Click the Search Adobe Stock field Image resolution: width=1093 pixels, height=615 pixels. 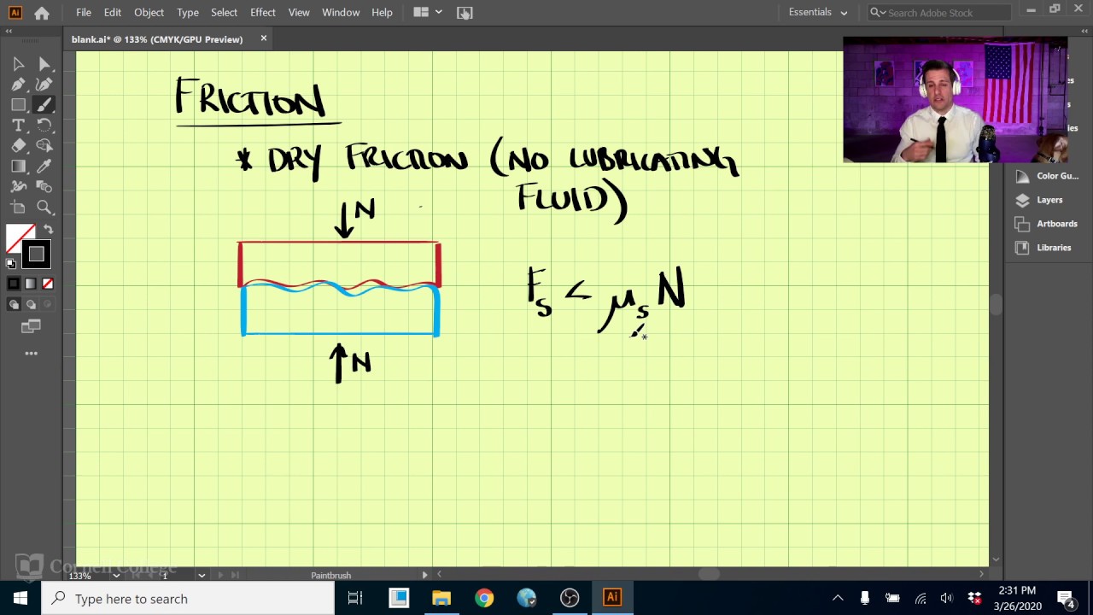pyautogui.click(x=939, y=13)
